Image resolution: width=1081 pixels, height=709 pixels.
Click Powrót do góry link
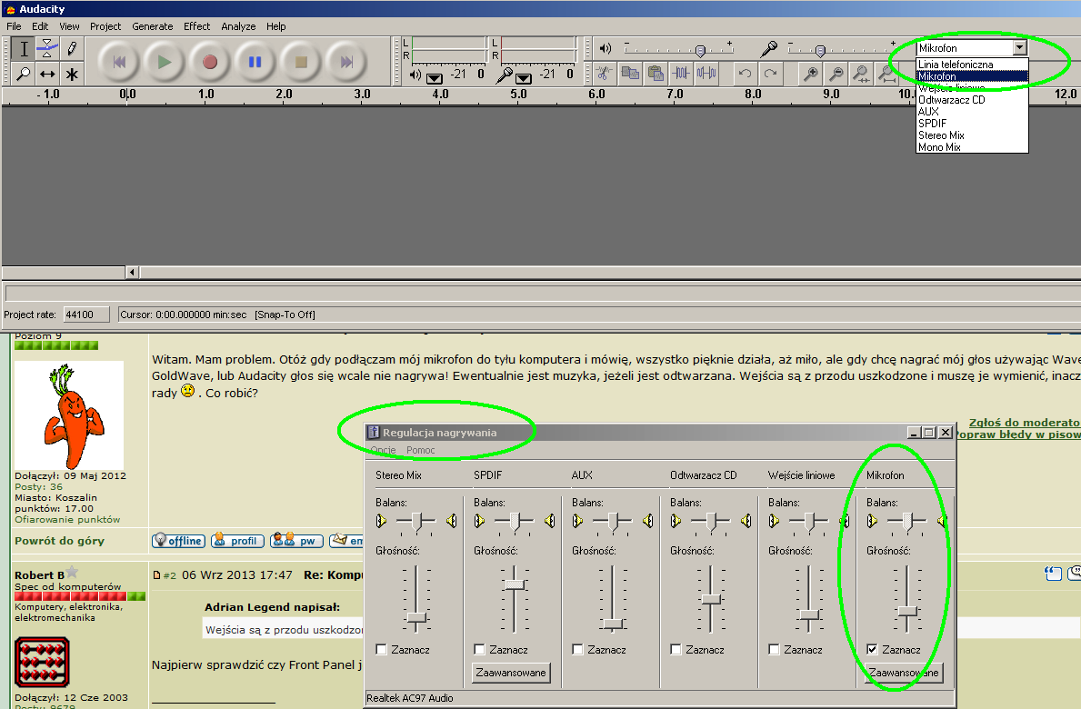(x=59, y=541)
